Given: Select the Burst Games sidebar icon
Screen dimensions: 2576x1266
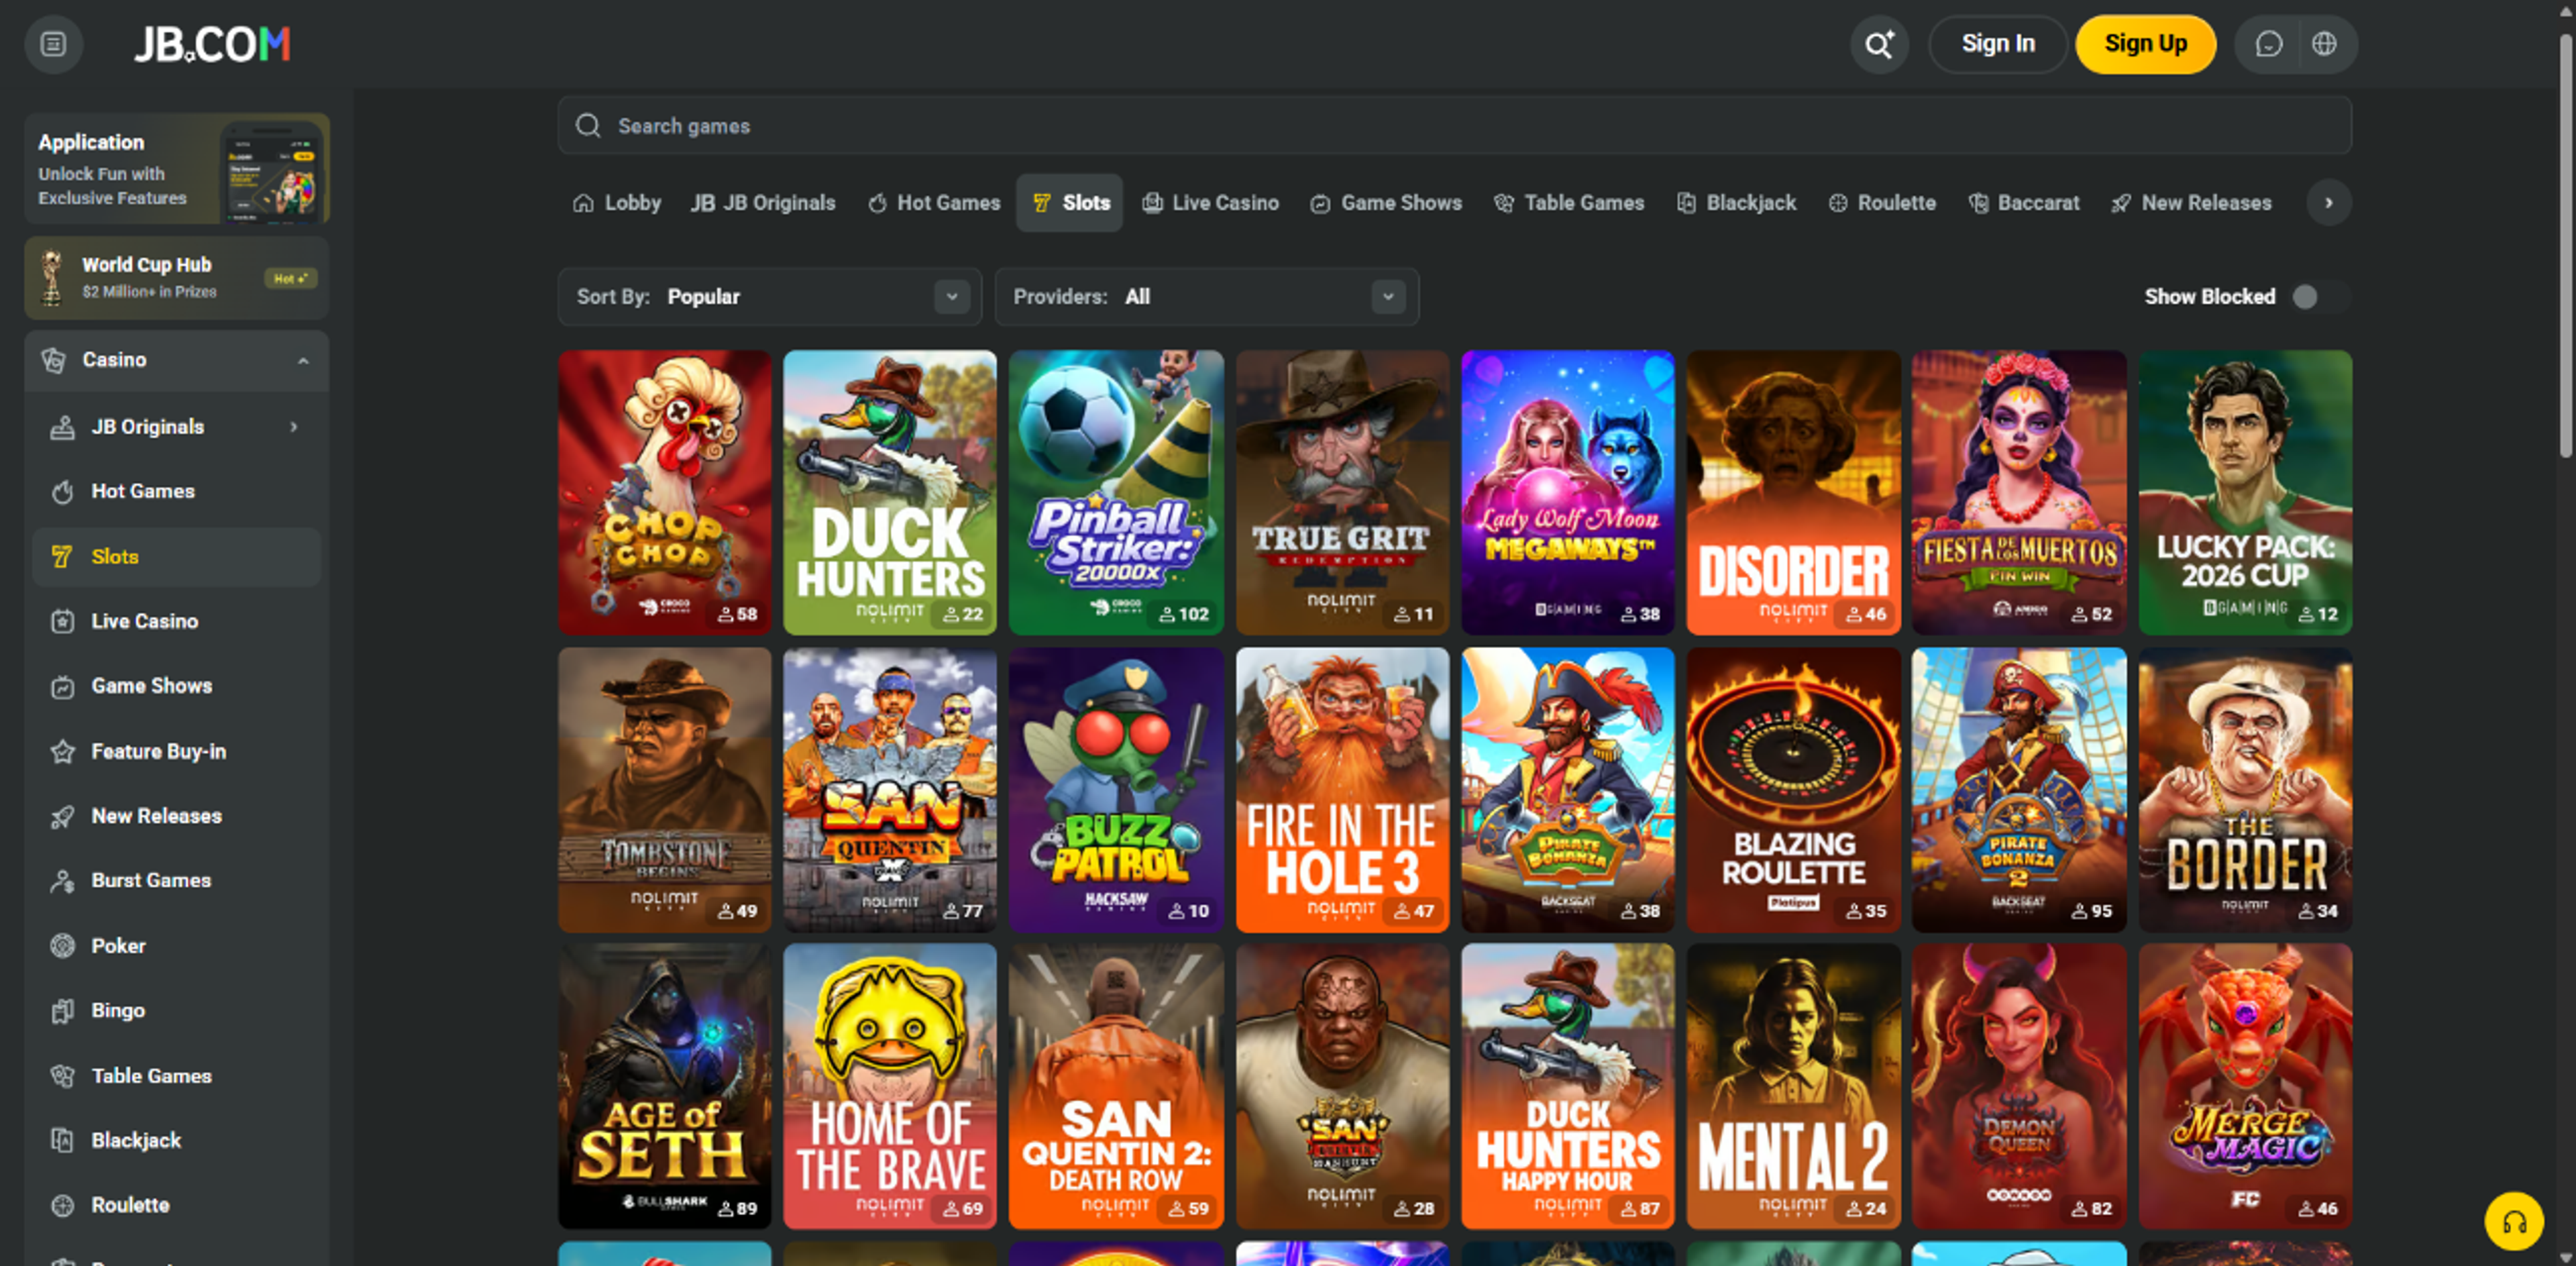Looking at the screenshot, I should 62,881.
